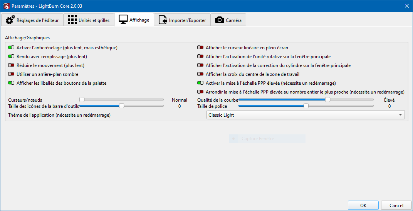This screenshot has width=413, height=211.
Task: Toggle Activer l'anticrénelage switch
Action: coord(11,48)
